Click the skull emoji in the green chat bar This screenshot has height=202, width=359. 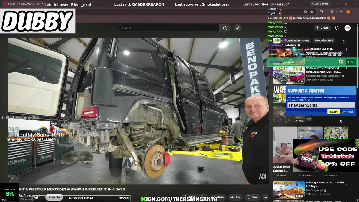(x=341, y=62)
